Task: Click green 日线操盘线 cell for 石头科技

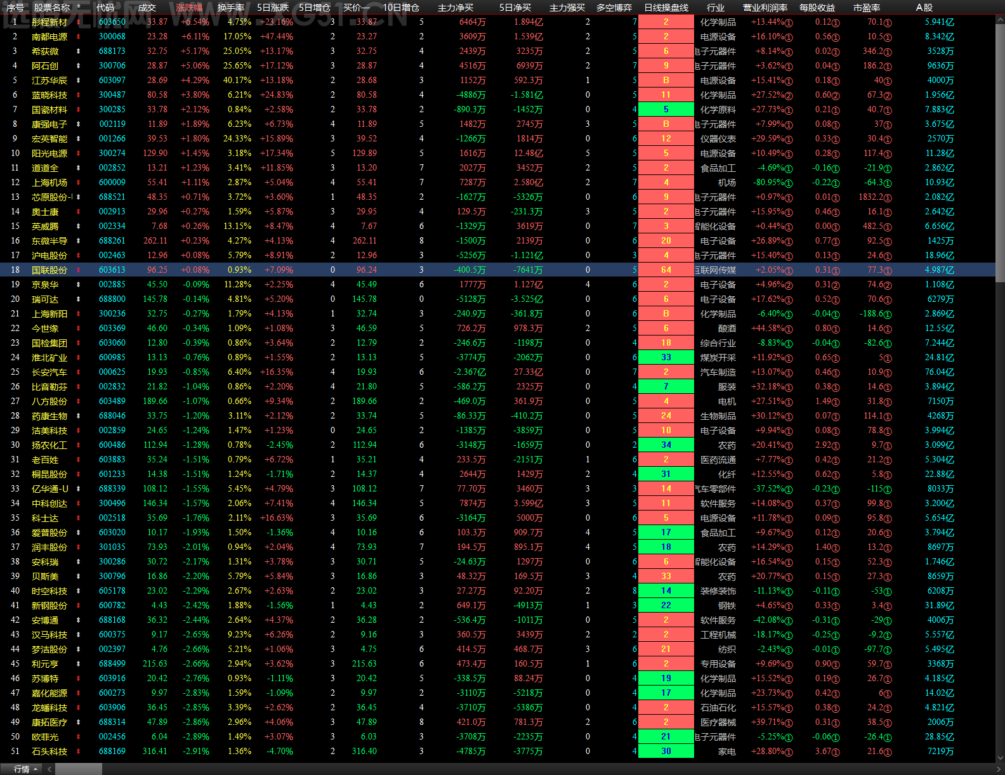Action: [666, 752]
